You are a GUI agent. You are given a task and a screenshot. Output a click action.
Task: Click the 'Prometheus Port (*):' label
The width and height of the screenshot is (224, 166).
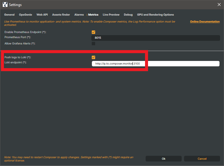[x=18, y=37]
